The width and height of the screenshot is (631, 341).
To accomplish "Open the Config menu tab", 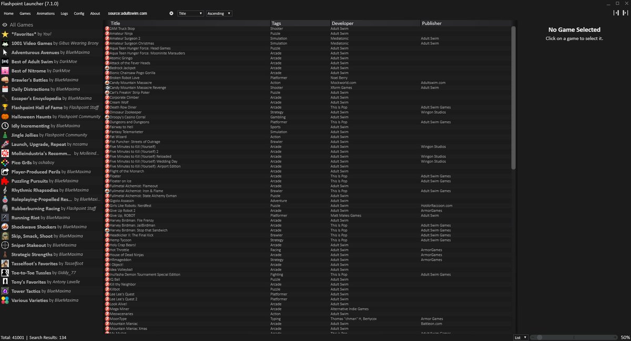I will [79, 13].
